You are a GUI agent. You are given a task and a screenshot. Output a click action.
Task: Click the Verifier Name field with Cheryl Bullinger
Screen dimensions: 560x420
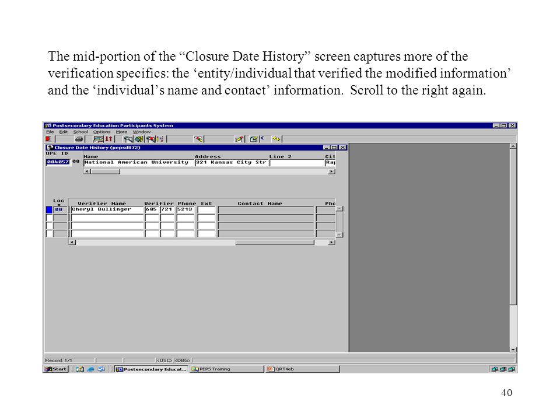(107, 209)
